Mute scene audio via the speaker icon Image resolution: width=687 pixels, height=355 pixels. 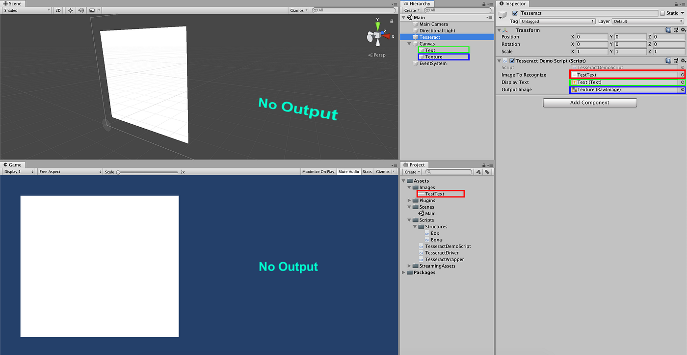[x=80, y=10]
